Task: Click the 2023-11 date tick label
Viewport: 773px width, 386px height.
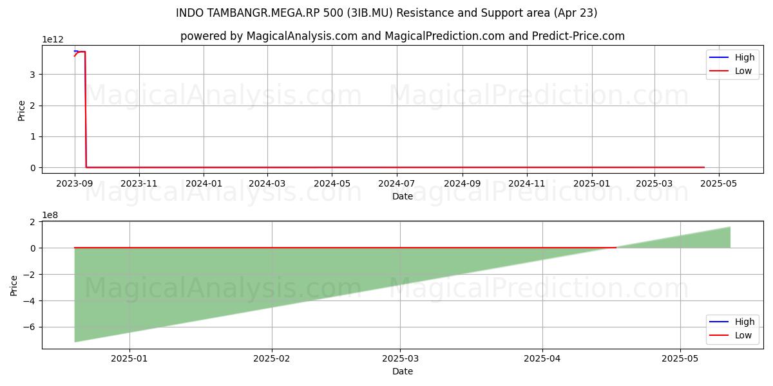Action: 139,183
